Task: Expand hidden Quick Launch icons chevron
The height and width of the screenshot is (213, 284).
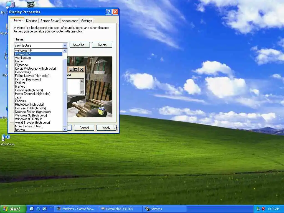Action: click(x=51, y=207)
